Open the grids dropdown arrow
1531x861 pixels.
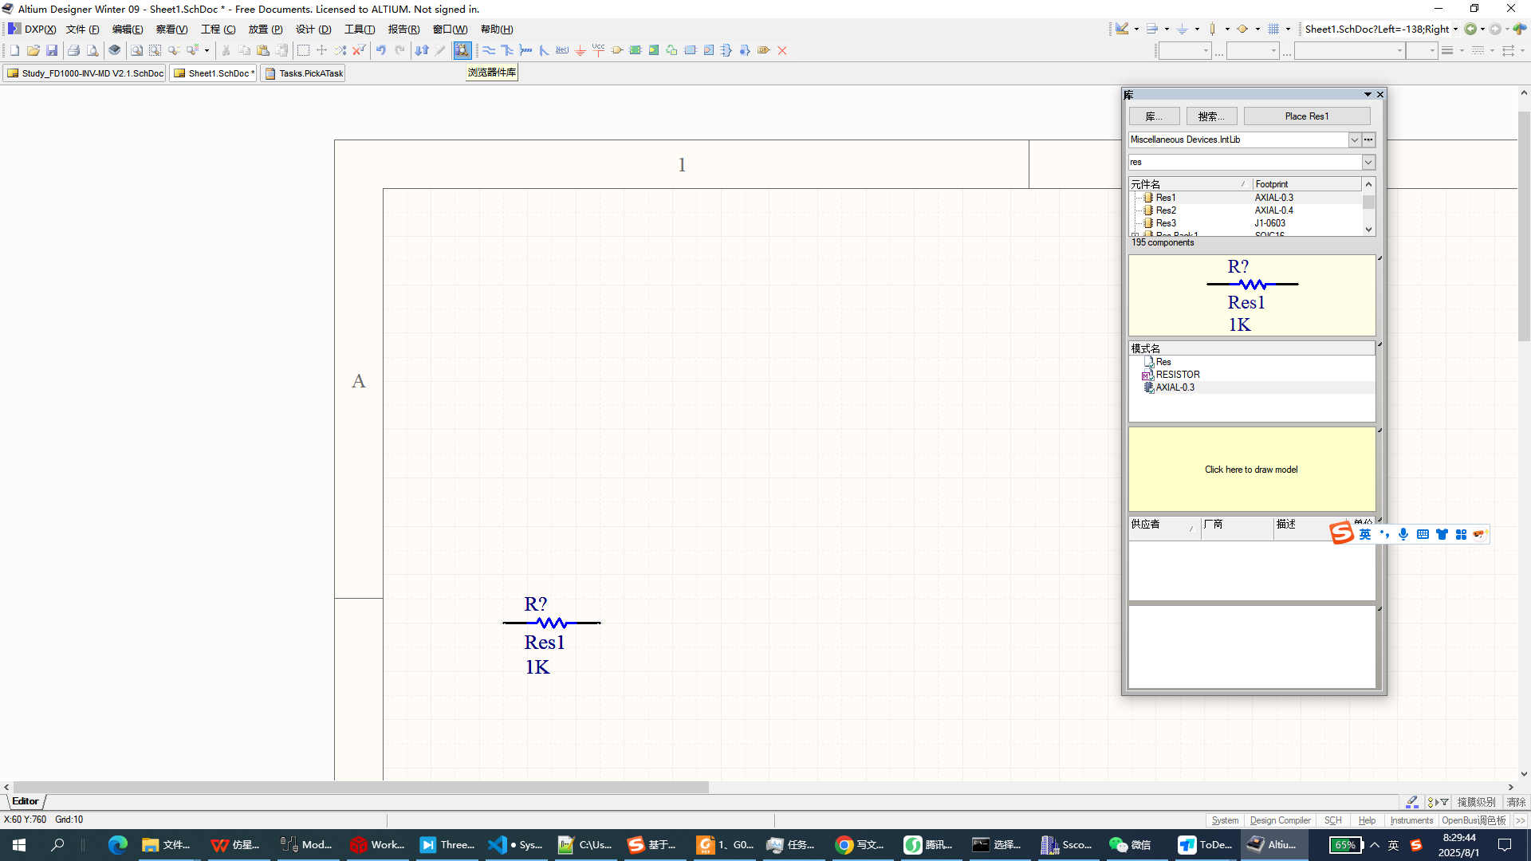pos(1288,29)
